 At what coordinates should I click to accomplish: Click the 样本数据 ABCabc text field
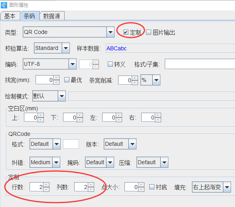tap(170, 48)
